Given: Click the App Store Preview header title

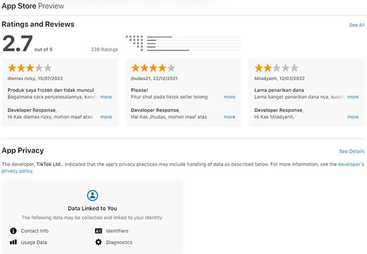Looking at the screenshot, I should tap(33, 6).
